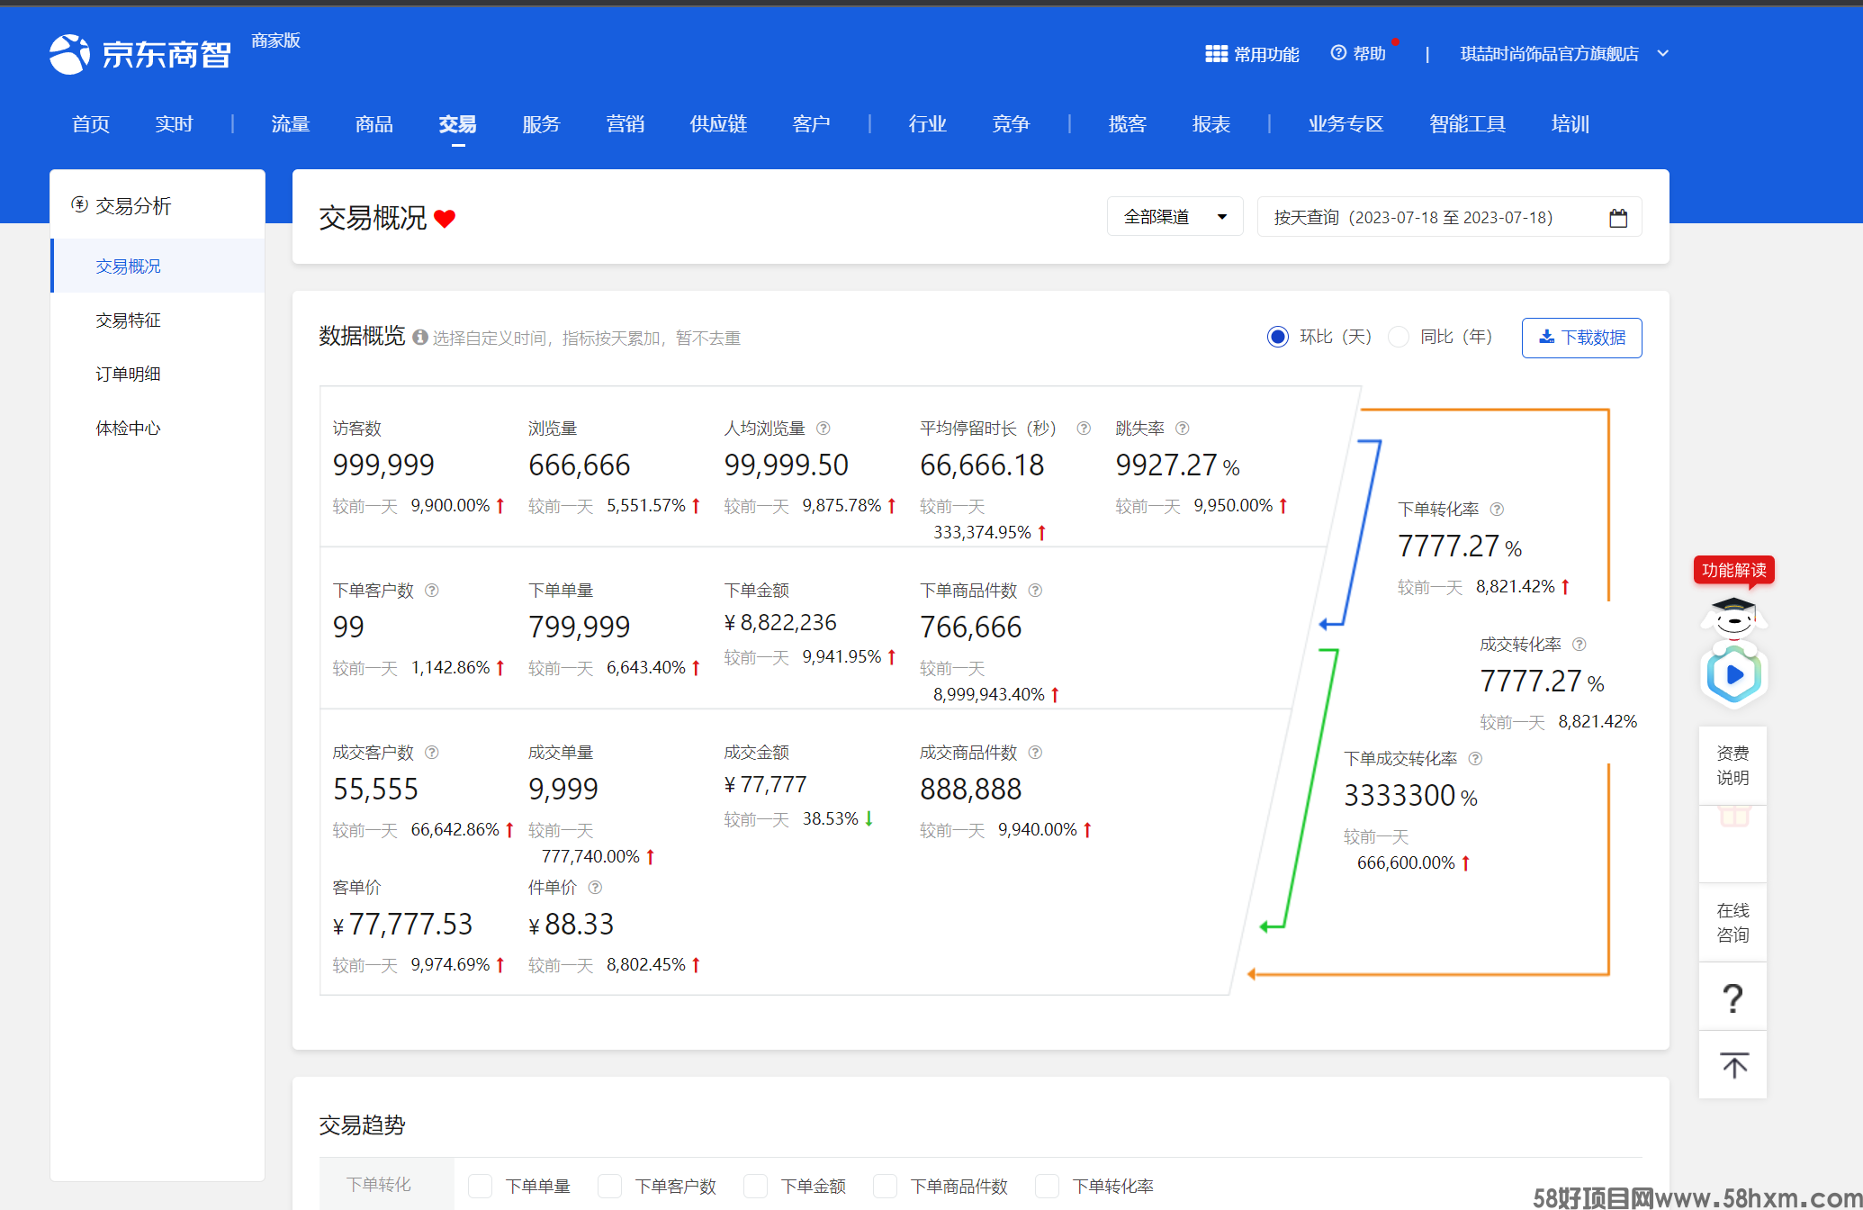Image resolution: width=1863 pixels, height=1210 pixels.
Task: Open the 帮助 question mark icon
Action: click(x=1338, y=53)
